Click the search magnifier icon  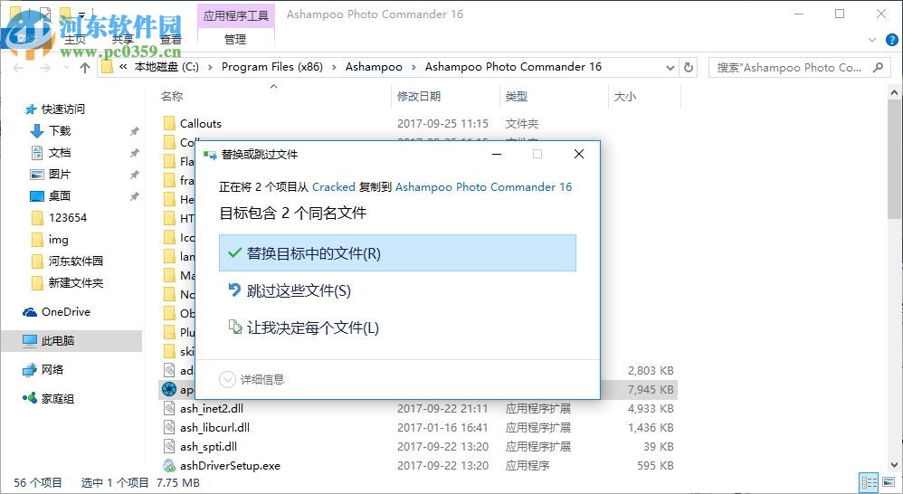click(878, 67)
